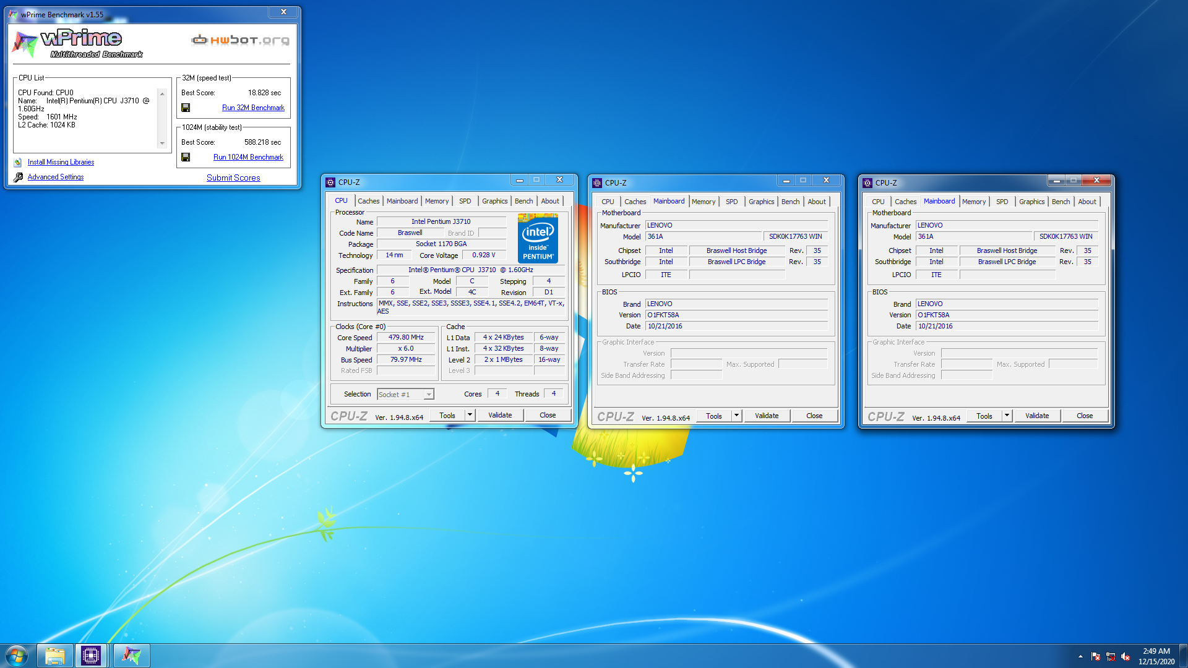
Task: Click Validate in first CPU-Z
Action: pyautogui.click(x=500, y=415)
